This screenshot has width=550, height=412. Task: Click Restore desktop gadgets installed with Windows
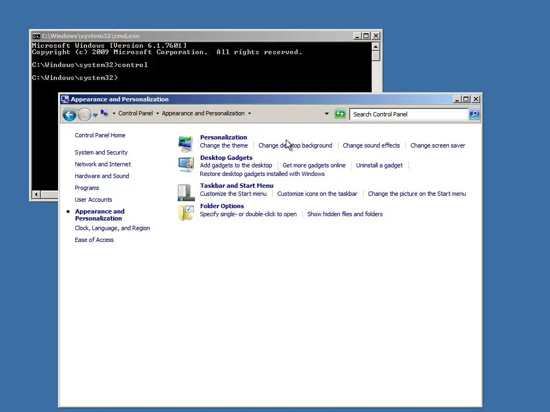click(262, 174)
